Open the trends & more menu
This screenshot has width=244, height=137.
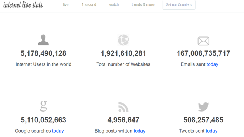(143, 5)
